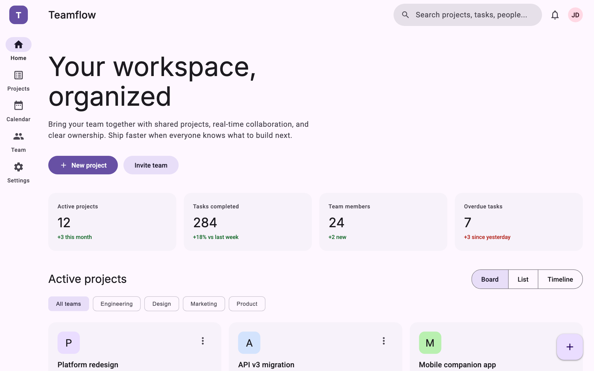Focus the search projects field

[471, 15]
